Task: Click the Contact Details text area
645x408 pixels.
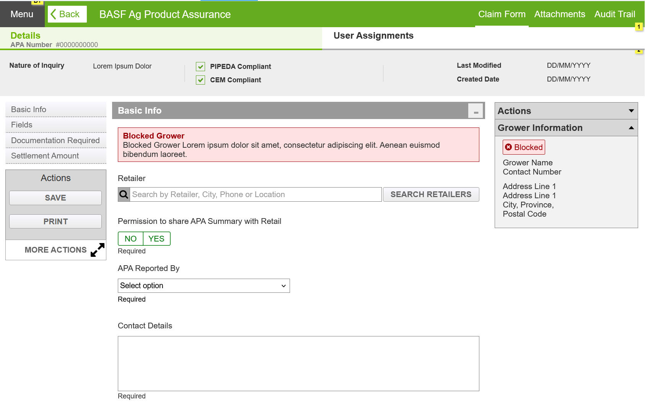Action: (298, 364)
